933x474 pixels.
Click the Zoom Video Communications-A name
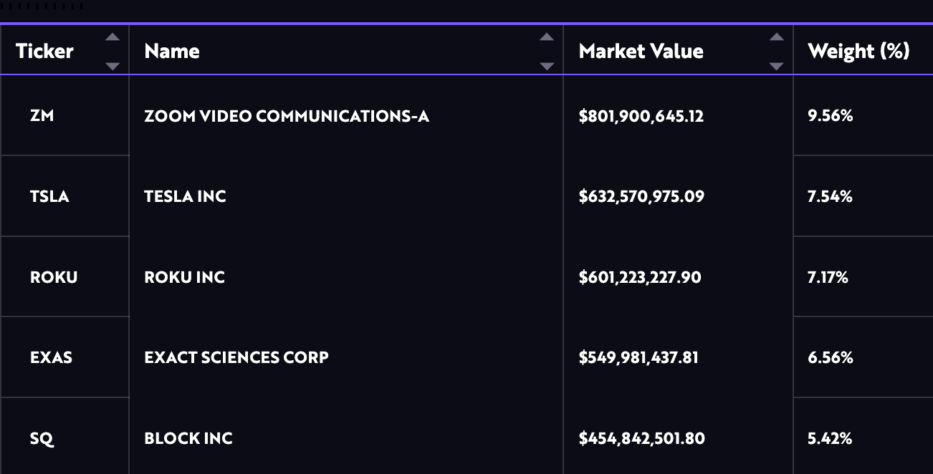(287, 116)
